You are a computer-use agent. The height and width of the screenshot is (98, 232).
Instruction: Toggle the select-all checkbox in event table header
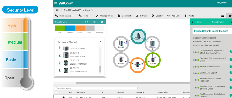click(x=56, y=93)
